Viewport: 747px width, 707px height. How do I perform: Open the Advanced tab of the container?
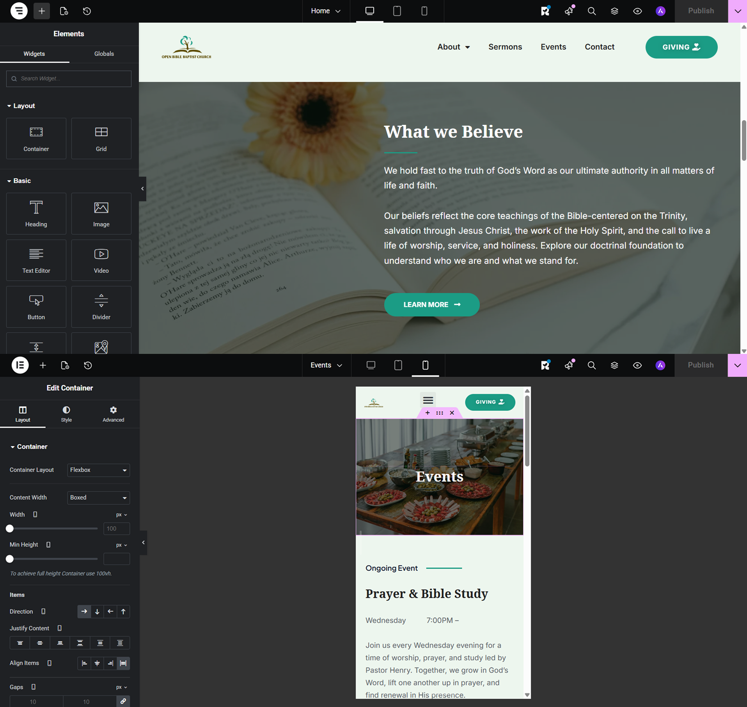coord(113,414)
